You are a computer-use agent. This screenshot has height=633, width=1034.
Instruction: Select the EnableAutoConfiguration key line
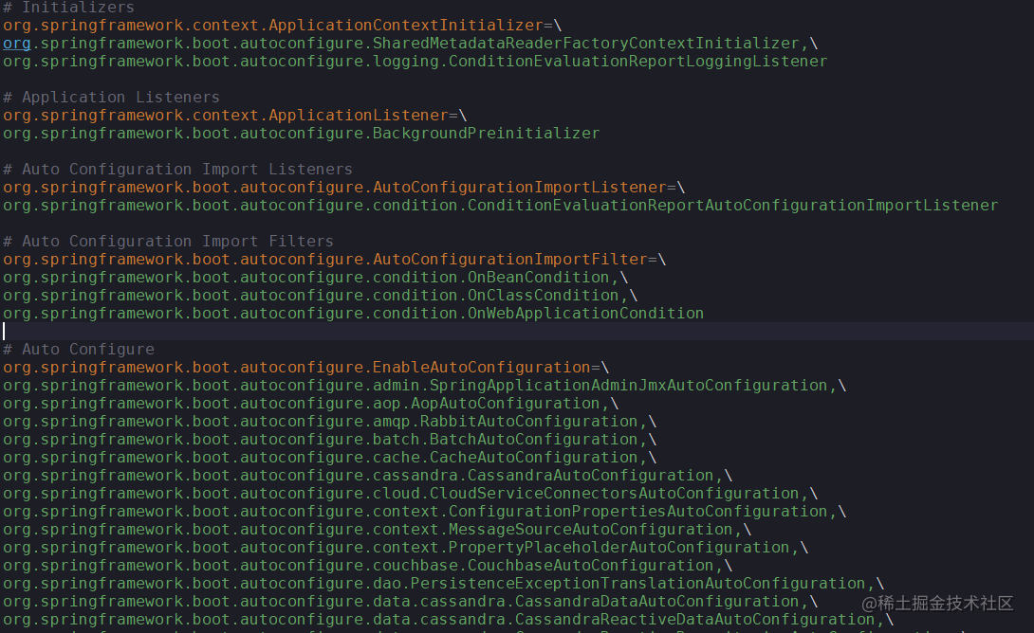(x=306, y=368)
